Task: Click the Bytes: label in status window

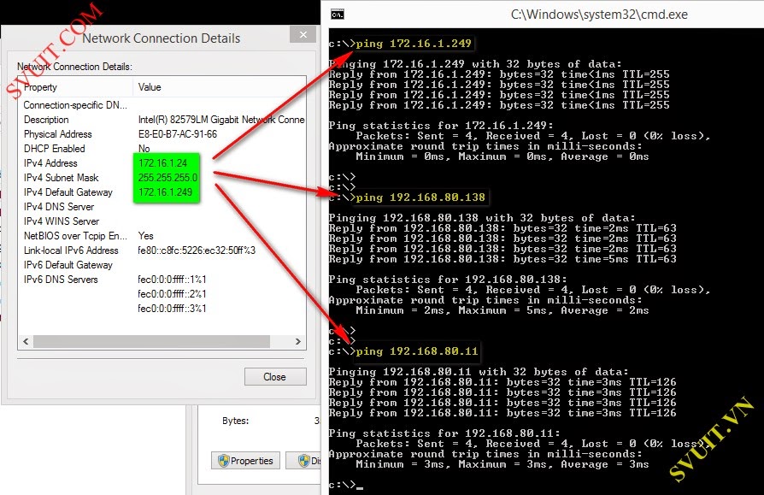Action: click(235, 421)
